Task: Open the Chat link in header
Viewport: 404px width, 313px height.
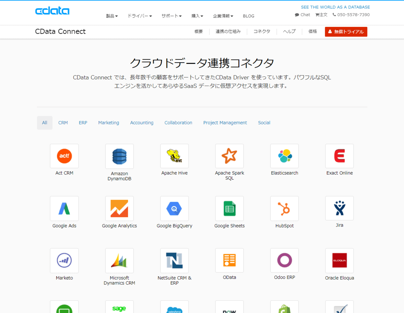Action: click(302, 15)
